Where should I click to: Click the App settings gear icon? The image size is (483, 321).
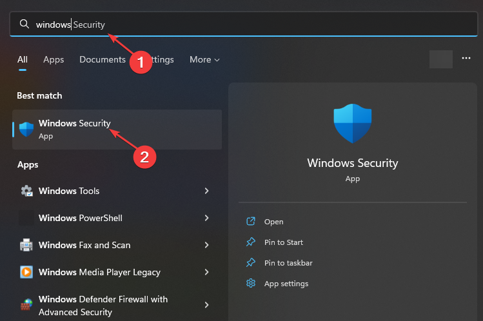coord(251,283)
